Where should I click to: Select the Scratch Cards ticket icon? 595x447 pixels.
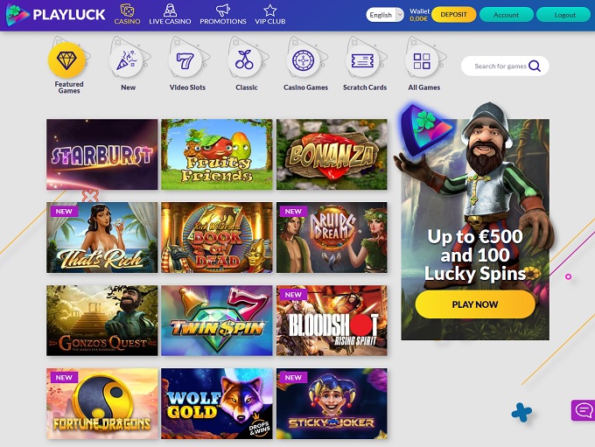[x=362, y=60]
